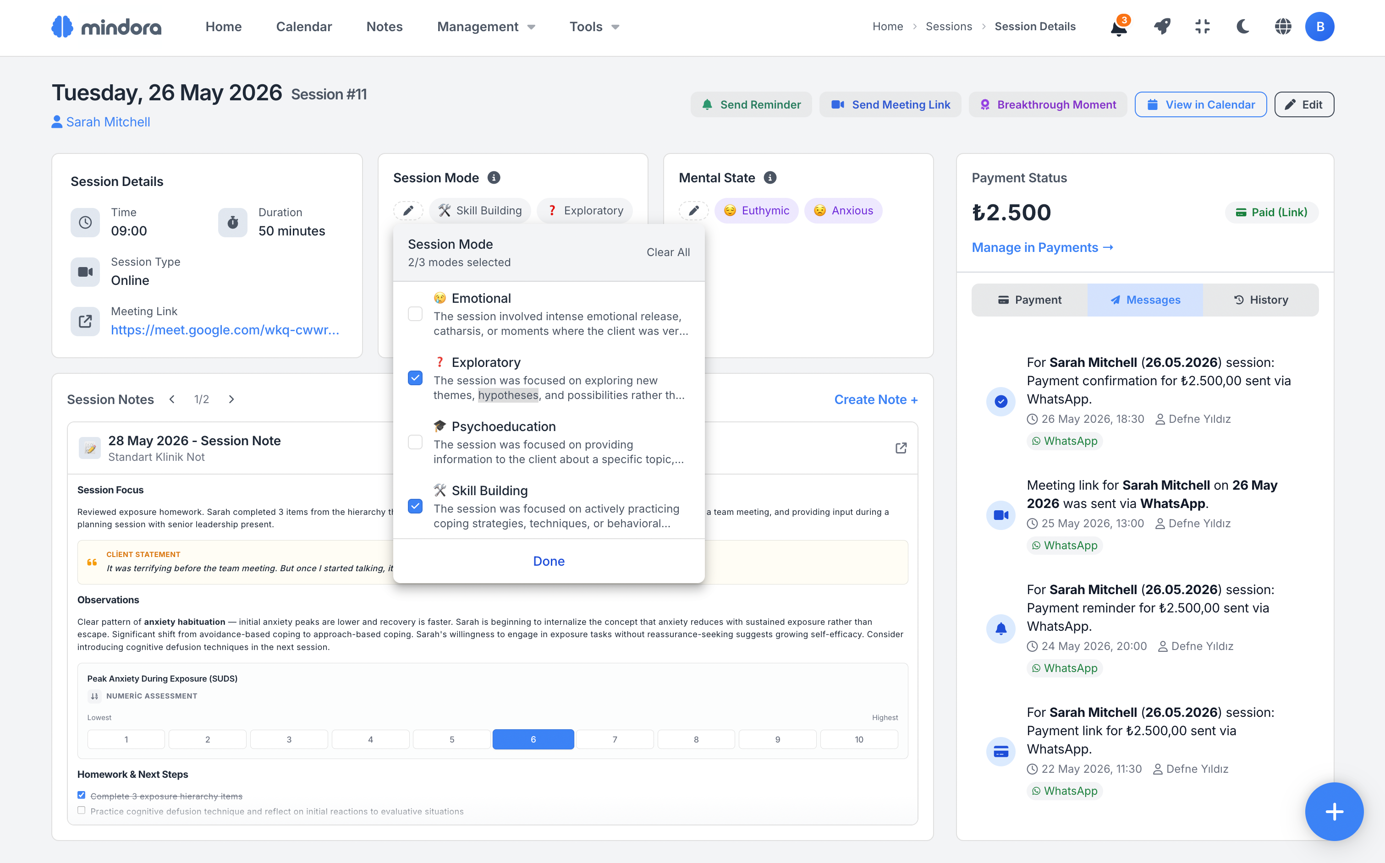Viewport: 1385px width, 863px height.
Task: Open the session note in a new window
Action: point(901,448)
